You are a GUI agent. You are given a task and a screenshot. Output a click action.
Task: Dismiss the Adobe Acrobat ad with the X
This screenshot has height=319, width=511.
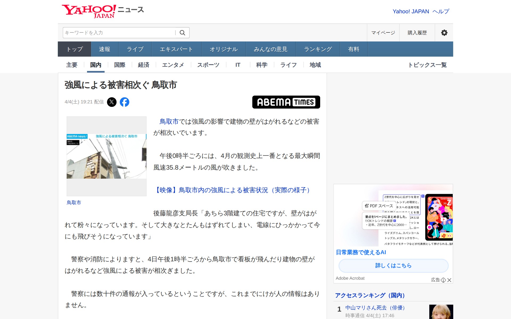coord(450,280)
